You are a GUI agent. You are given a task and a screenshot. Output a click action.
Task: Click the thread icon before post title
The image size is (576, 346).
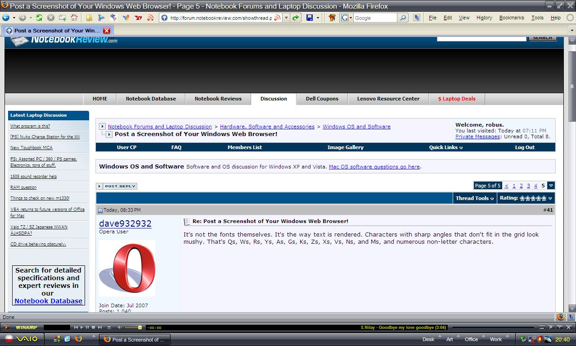(187, 221)
